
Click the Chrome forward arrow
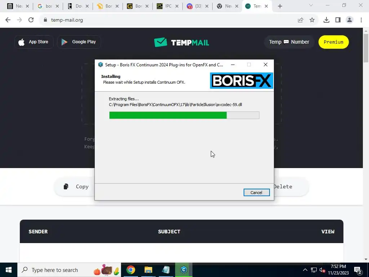[x=19, y=20]
